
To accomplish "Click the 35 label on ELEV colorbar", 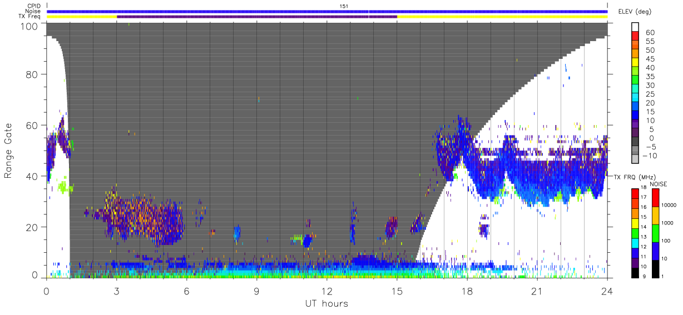I will [650, 76].
